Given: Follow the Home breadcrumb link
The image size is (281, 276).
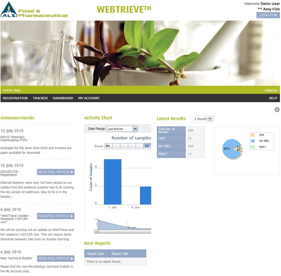Looking at the screenshot, I should [x=17, y=90].
